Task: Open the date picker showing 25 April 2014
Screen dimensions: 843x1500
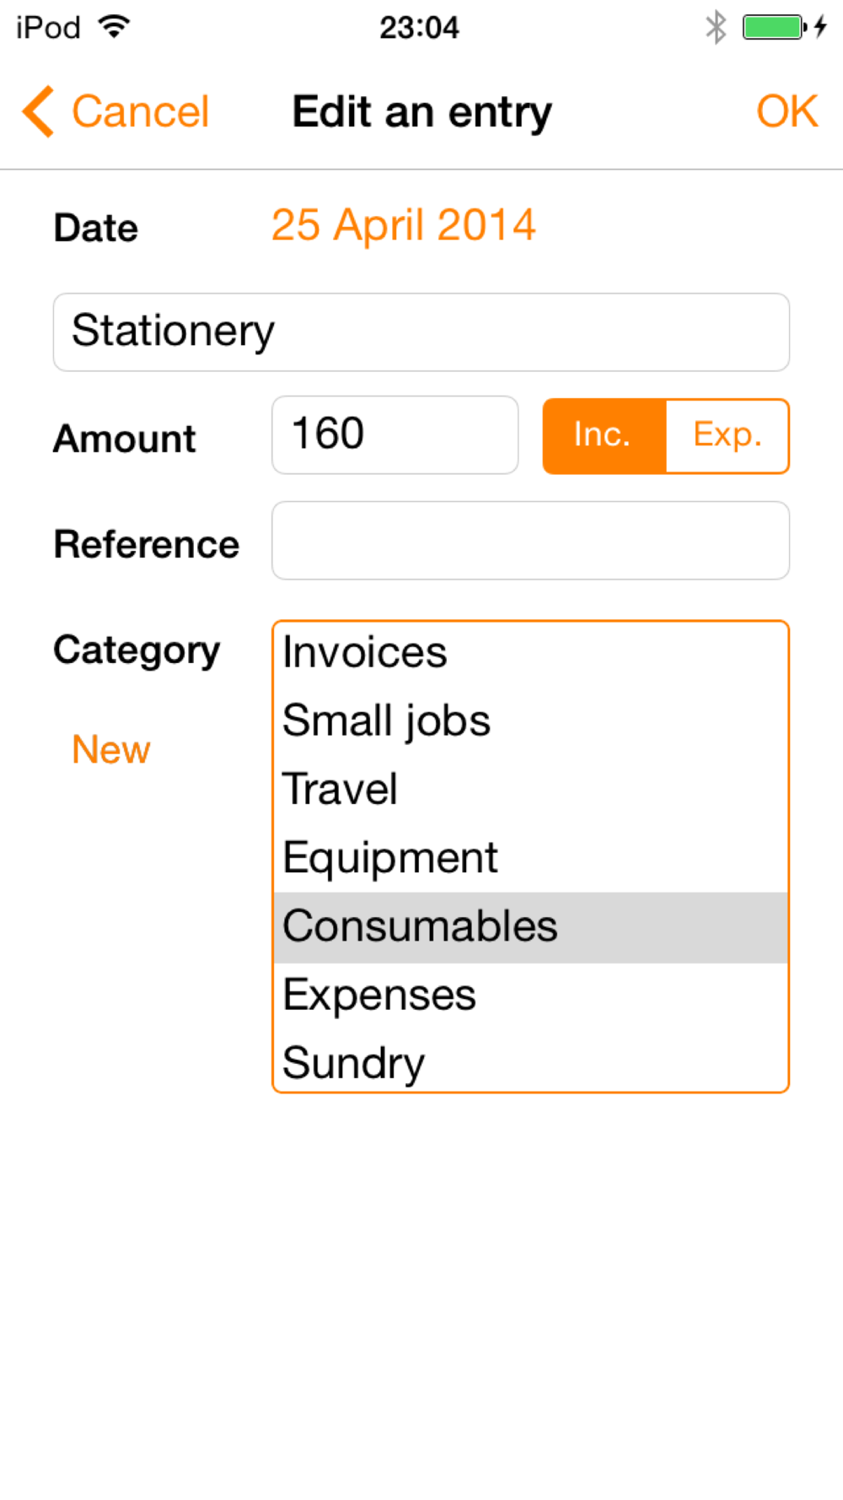Action: point(403,225)
